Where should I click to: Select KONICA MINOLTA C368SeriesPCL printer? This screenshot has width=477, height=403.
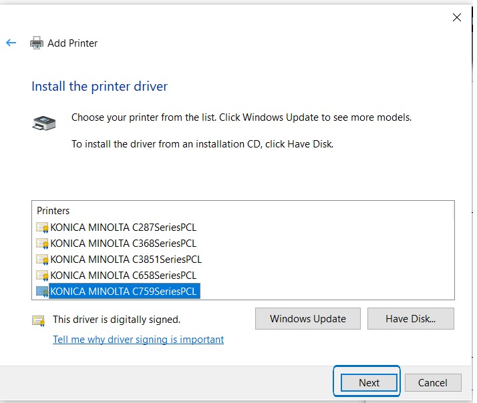pos(124,244)
